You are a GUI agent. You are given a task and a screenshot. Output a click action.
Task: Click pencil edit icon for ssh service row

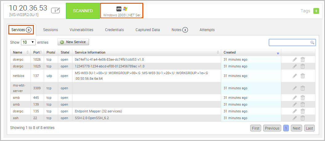[295, 118]
